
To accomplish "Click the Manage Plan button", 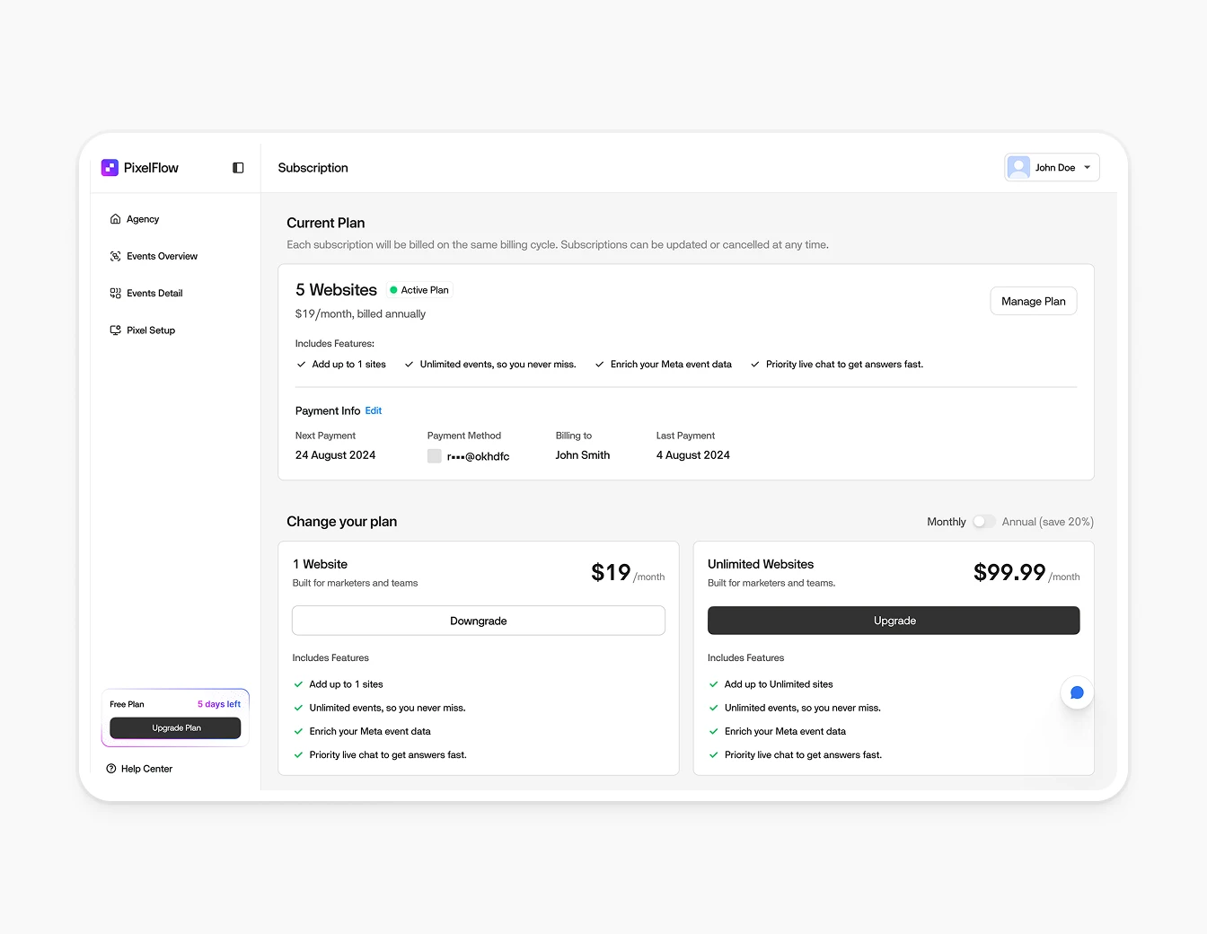I will click(1033, 301).
